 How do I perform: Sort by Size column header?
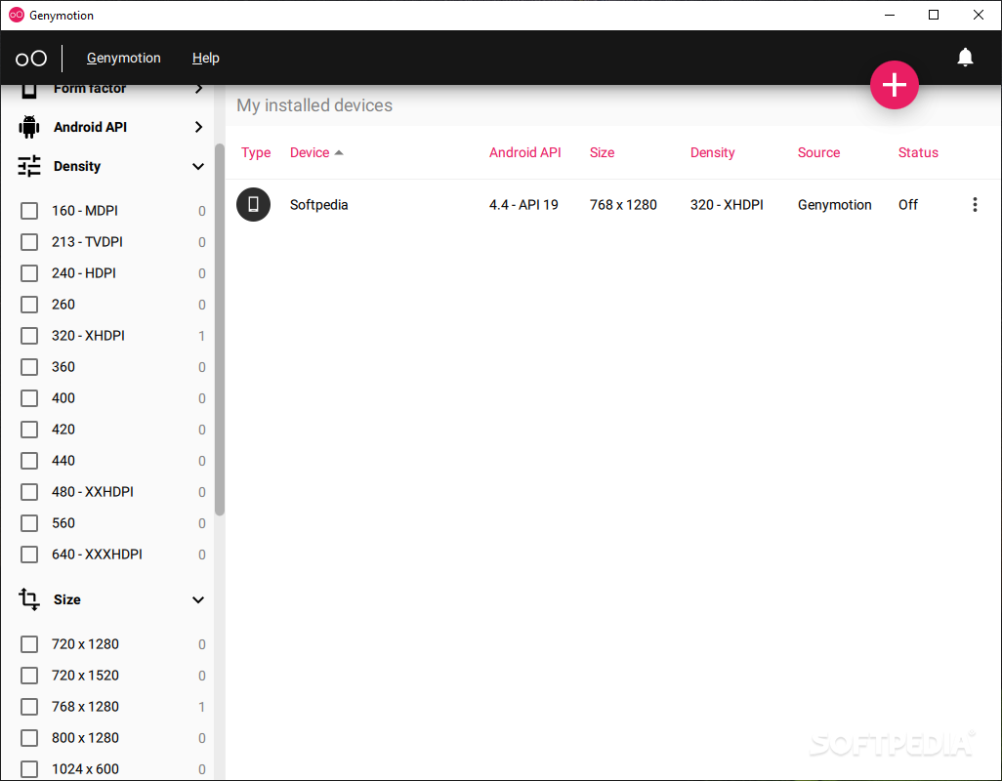click(602, 152)
